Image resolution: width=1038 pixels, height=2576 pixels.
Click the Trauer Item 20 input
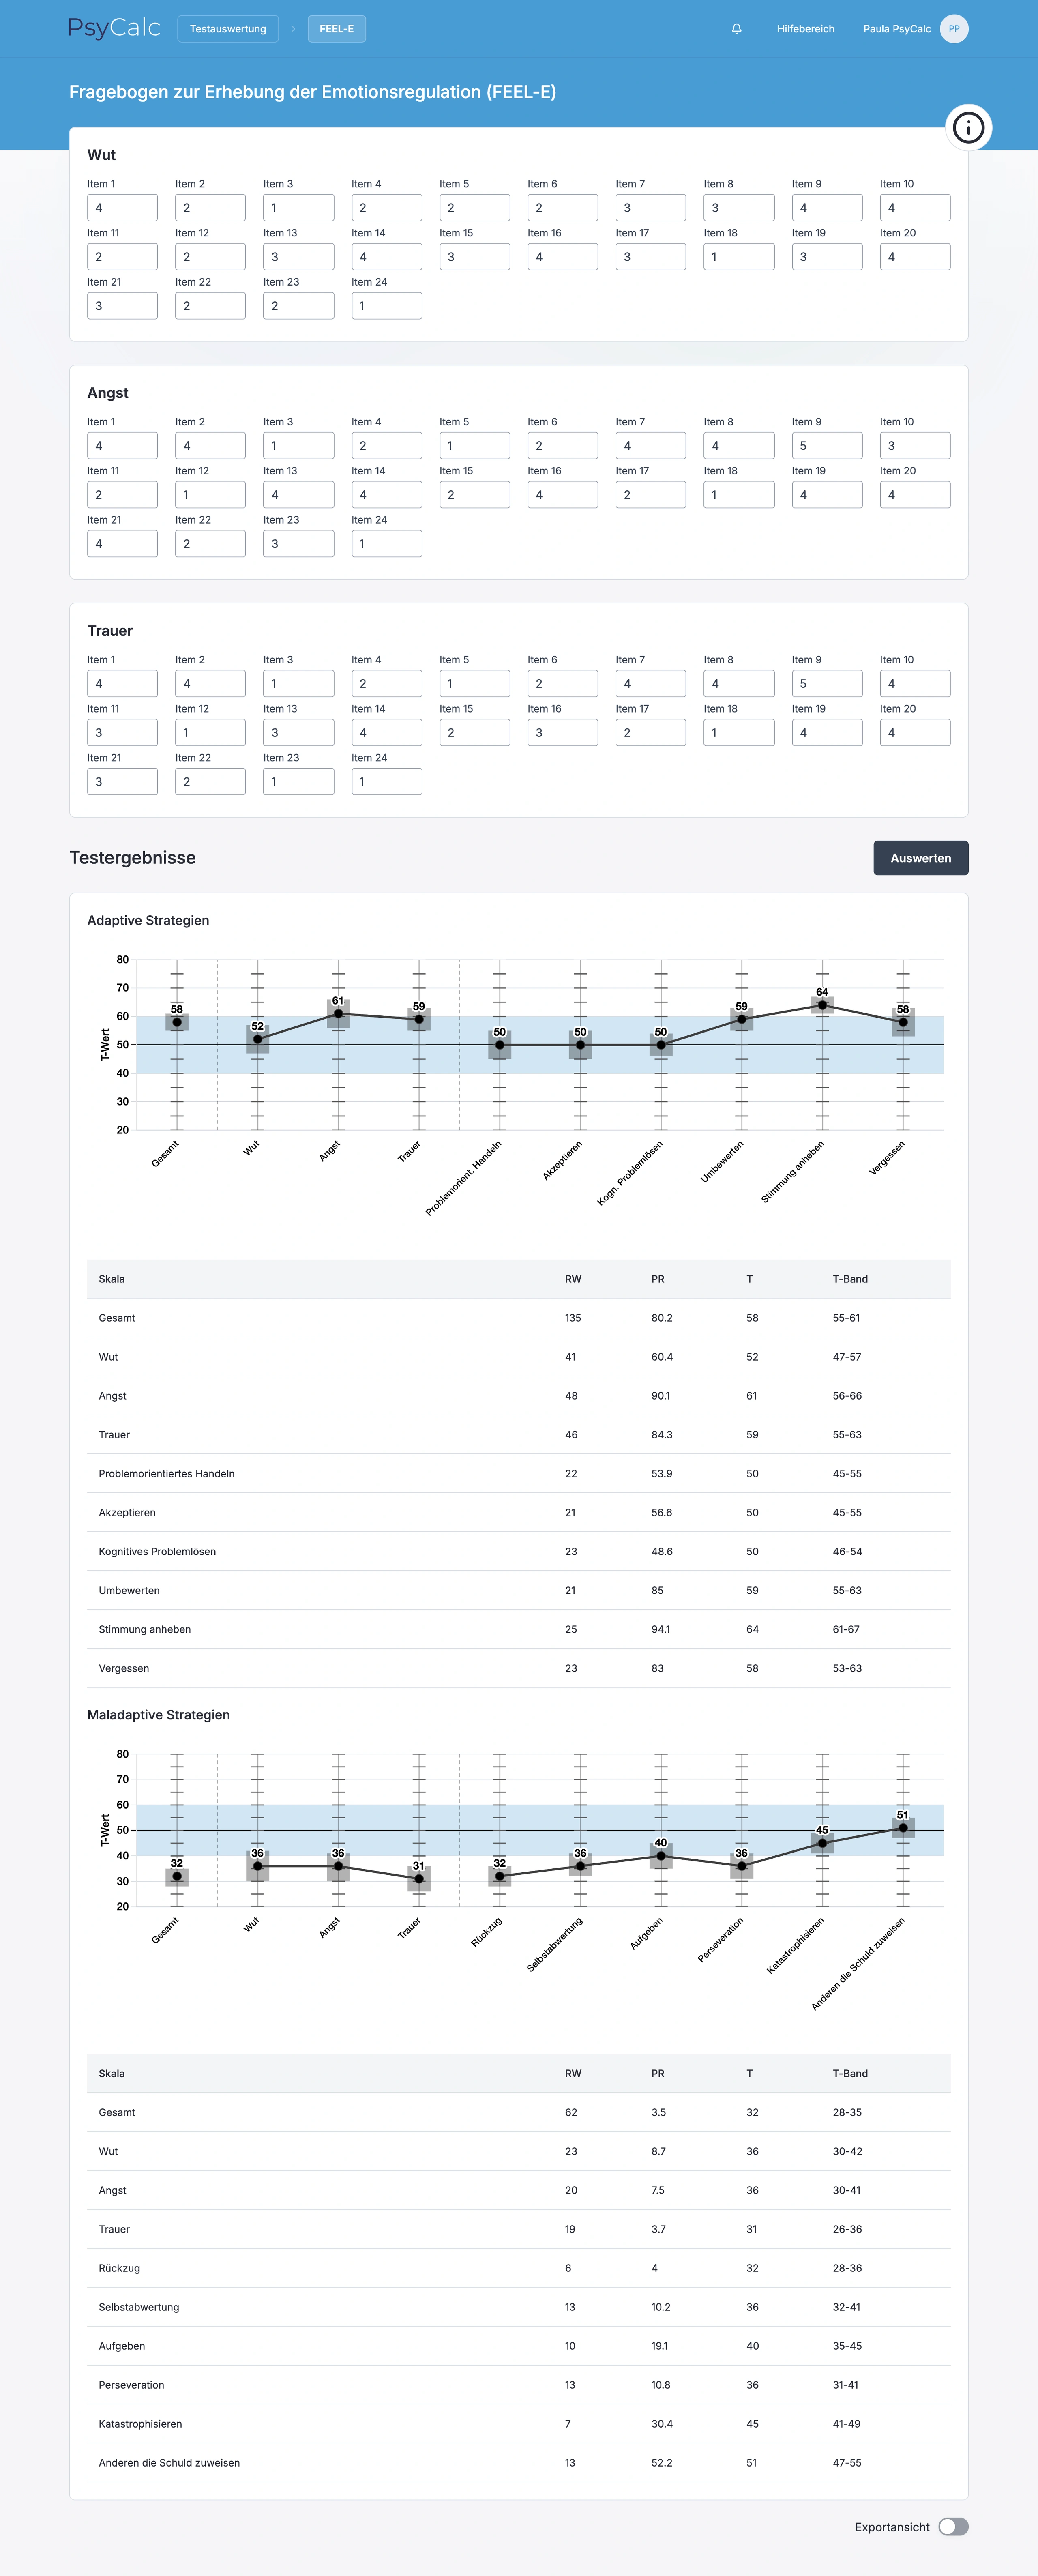pyautogui.click(x=915, y=733)
